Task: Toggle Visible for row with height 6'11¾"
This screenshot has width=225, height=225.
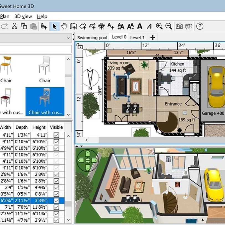Action: coord(57,214)
